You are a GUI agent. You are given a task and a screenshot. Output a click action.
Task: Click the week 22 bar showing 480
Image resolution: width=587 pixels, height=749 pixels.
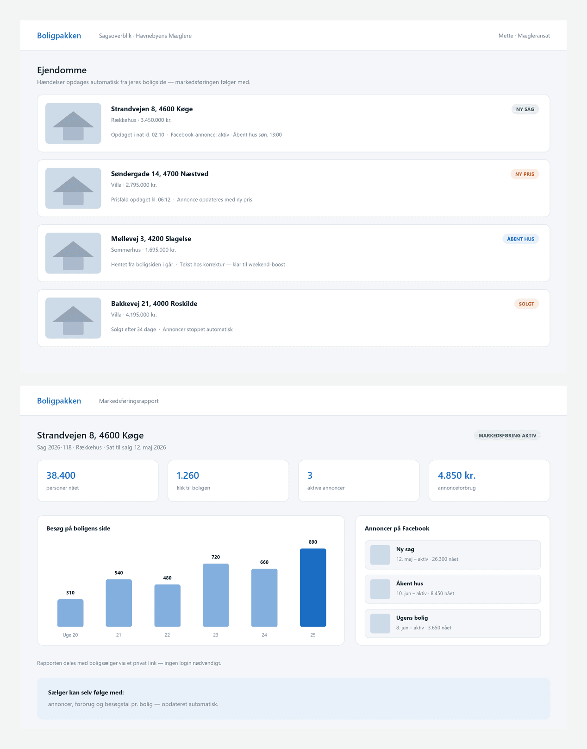[x=167, y=606]
